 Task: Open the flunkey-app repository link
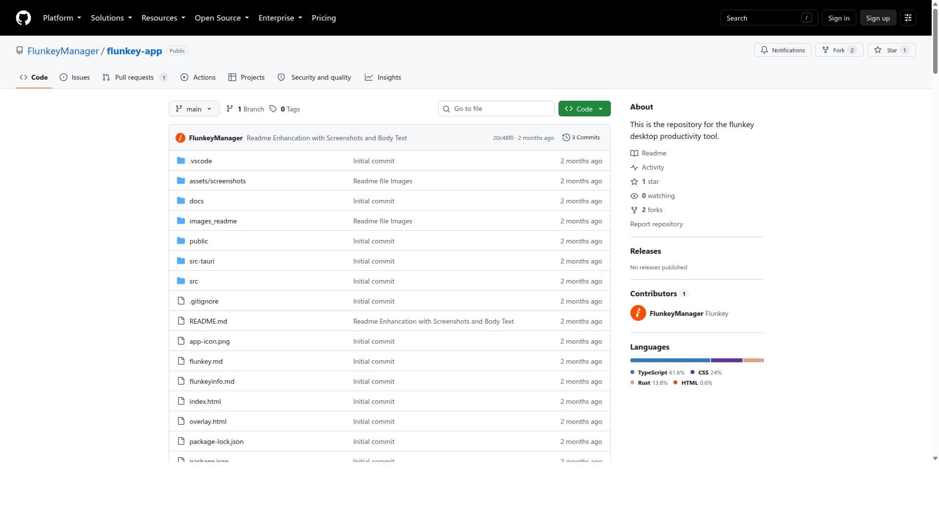(134, 51)
